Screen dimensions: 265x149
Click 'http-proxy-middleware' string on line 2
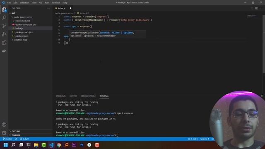click(136, 20)
